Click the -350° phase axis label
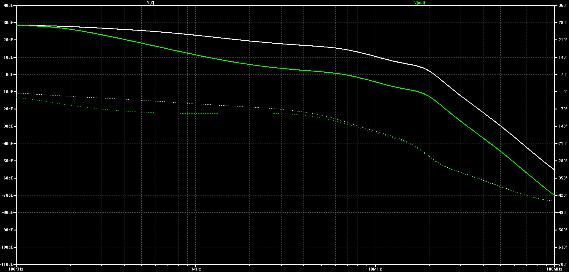 click(x=562, y=178)
